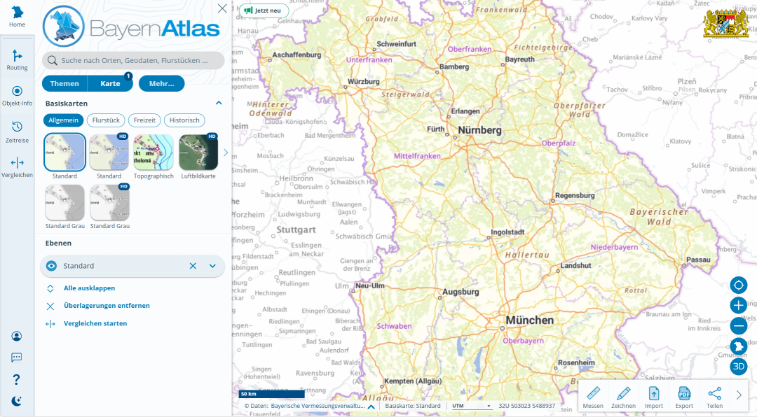Expand the Standard layer options chevron
This screenshot has width=757, height=417.
coord(212,266)
